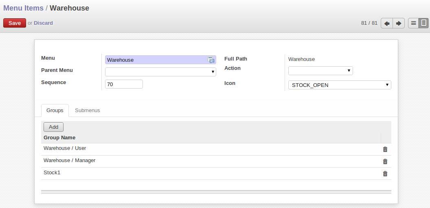
Task: Delete the Warehouse / User group row
Action: 385,149
